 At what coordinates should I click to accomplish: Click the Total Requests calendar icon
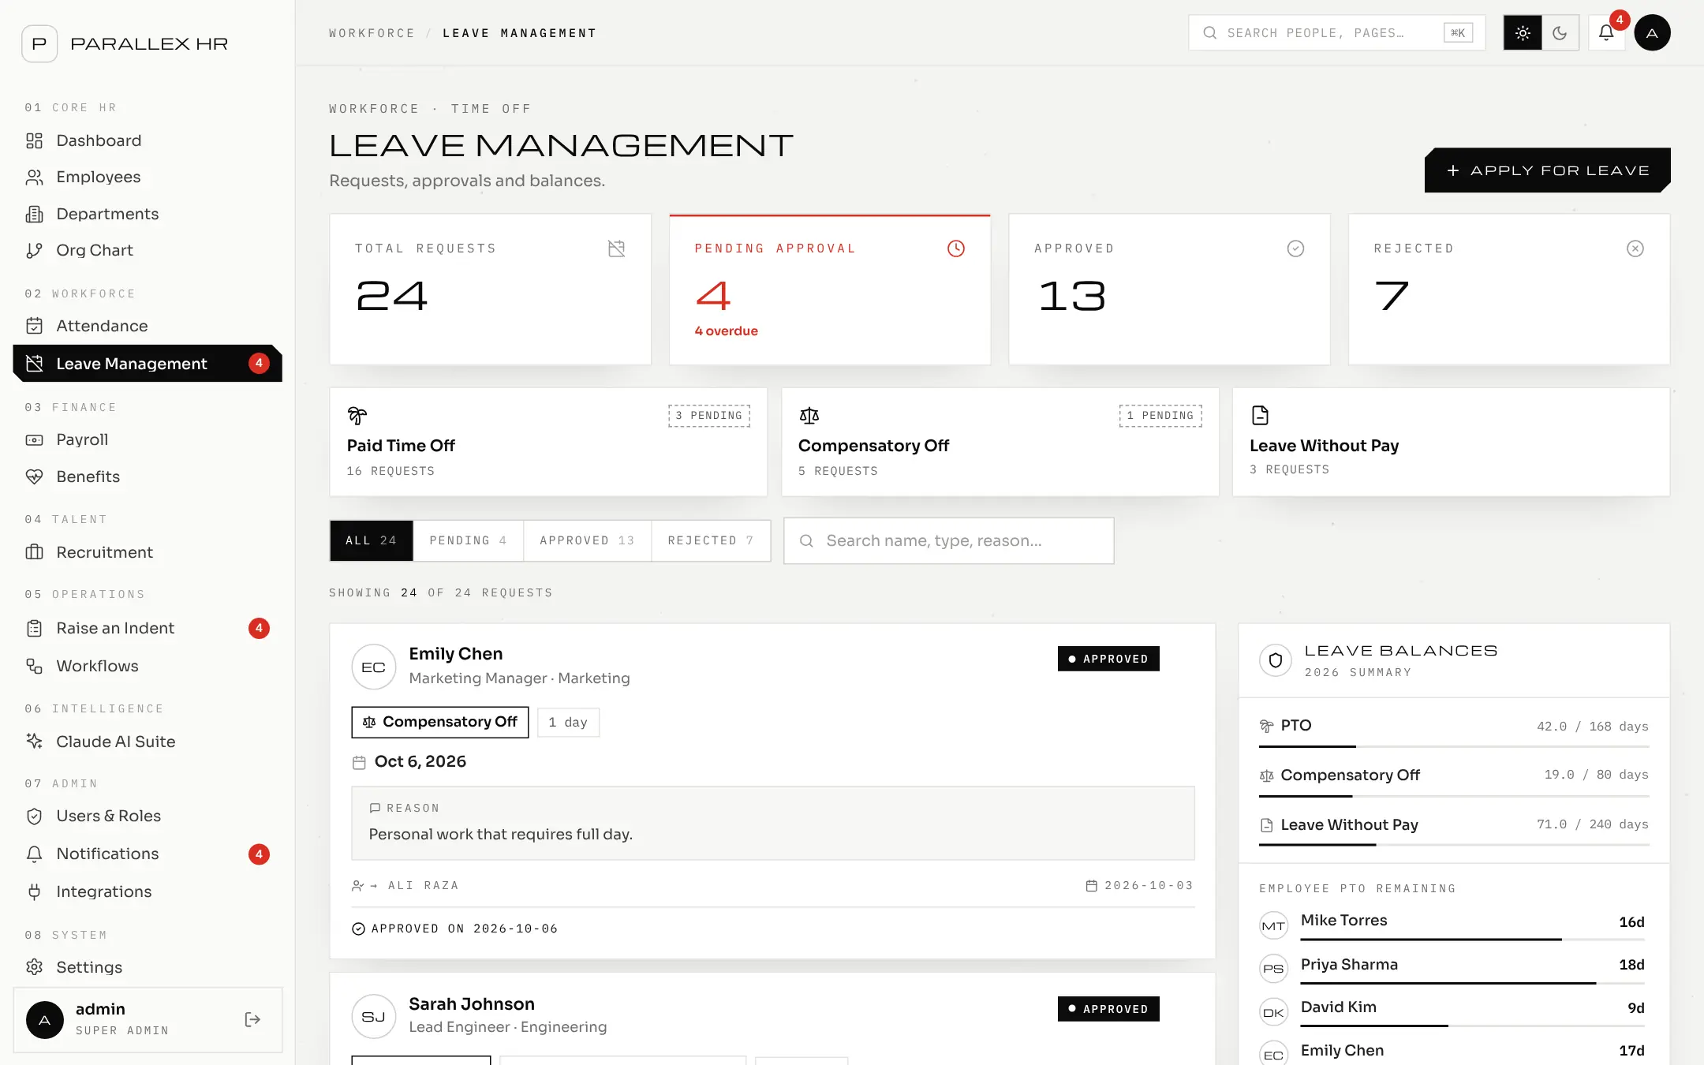tap(617, 248)
